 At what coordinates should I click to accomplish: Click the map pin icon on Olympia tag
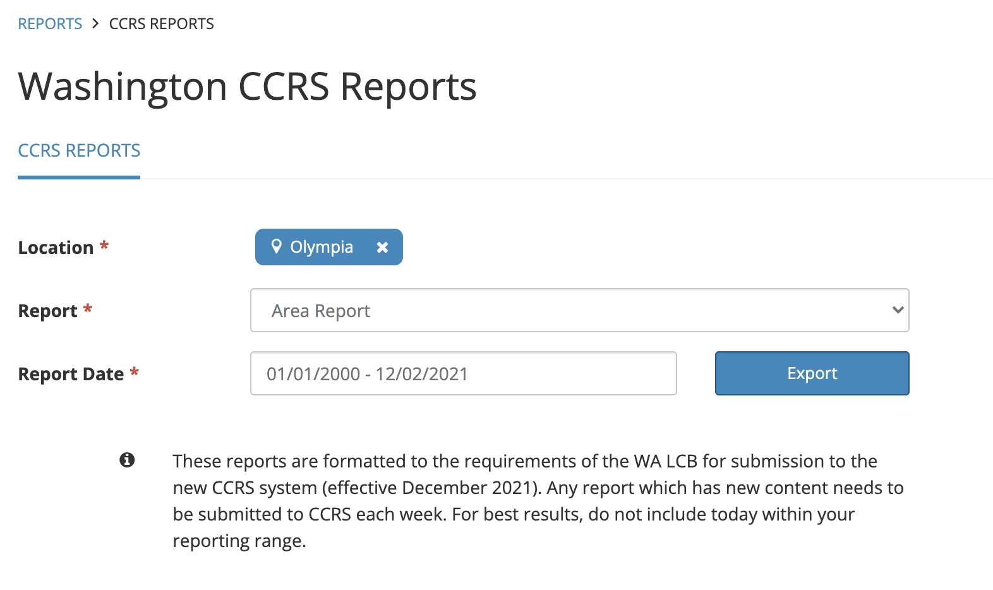pos(276,246)
